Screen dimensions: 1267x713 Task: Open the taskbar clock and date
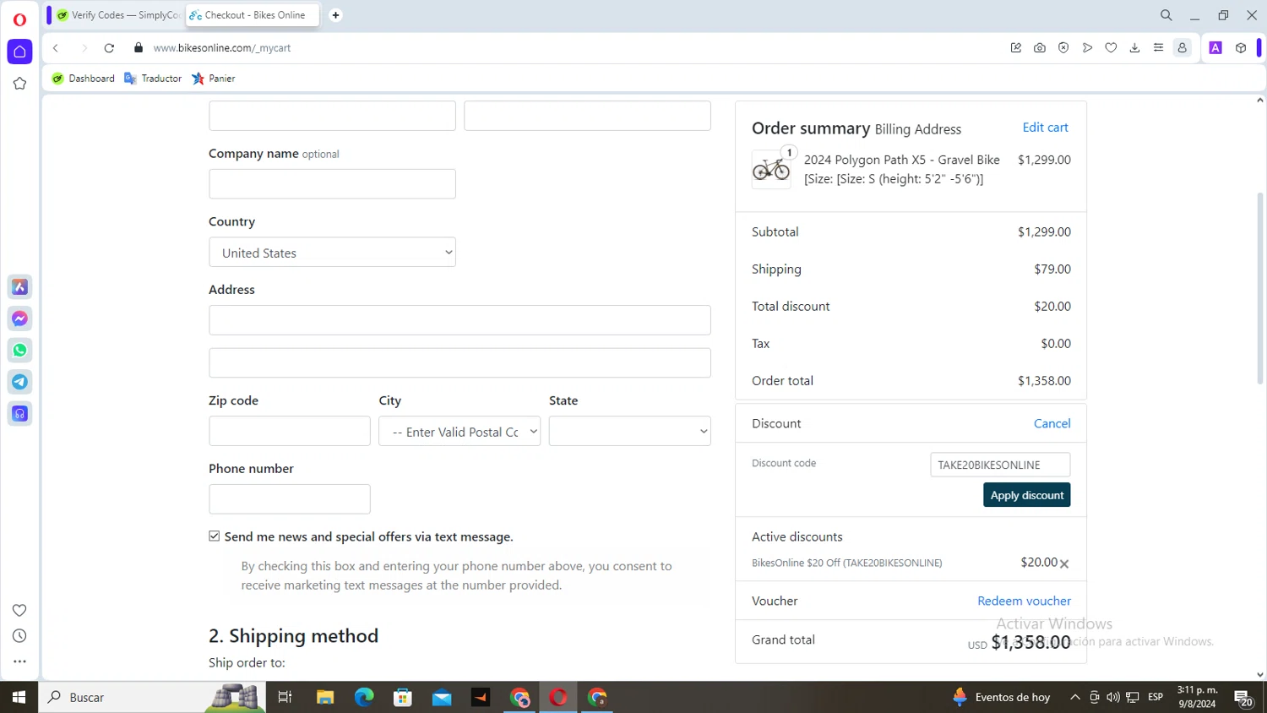[1198, 697]
